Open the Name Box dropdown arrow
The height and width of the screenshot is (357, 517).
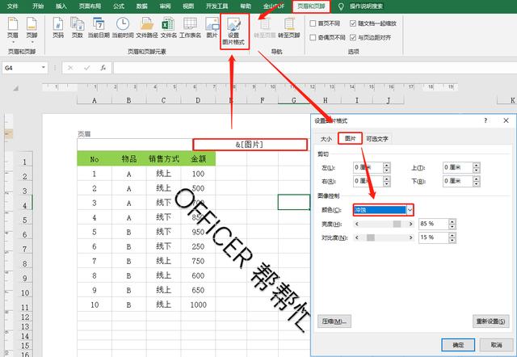43,68
